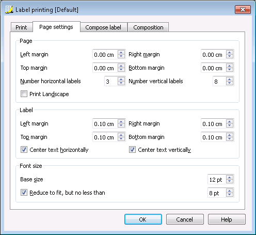Click the Page Top margin value field

click(105, 68)
